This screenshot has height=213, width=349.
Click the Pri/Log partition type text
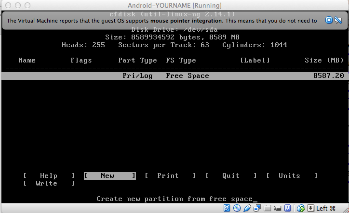tap(137, 76)
